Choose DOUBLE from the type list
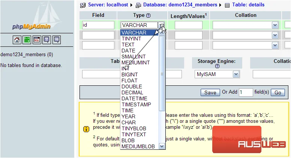This screenshot has height=158, width=291. click(x=139, y=86)
